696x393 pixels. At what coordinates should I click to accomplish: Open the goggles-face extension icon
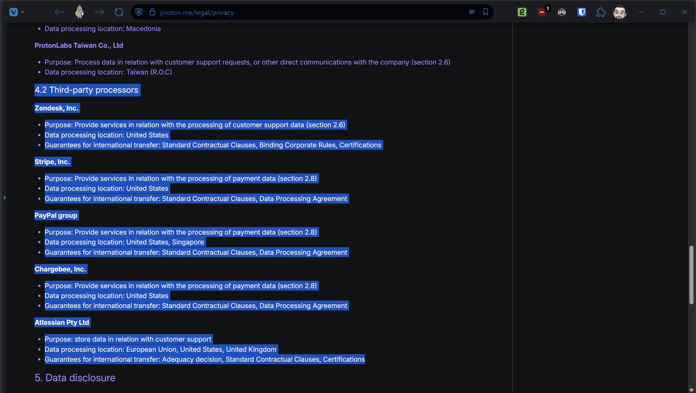(x=562, y=12)
